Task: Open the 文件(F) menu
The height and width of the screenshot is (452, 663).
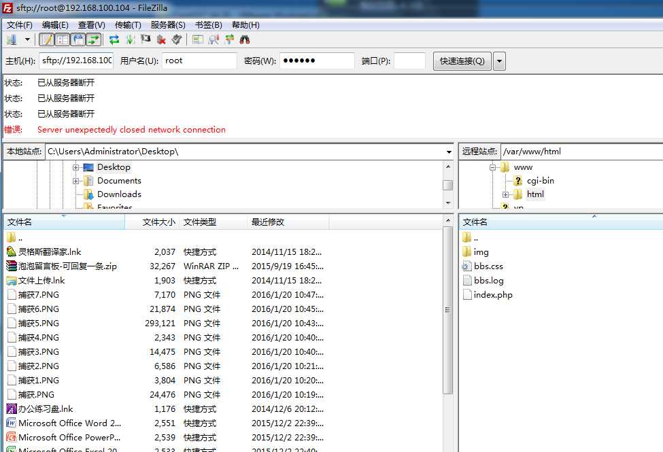Action: click(20, 25)
